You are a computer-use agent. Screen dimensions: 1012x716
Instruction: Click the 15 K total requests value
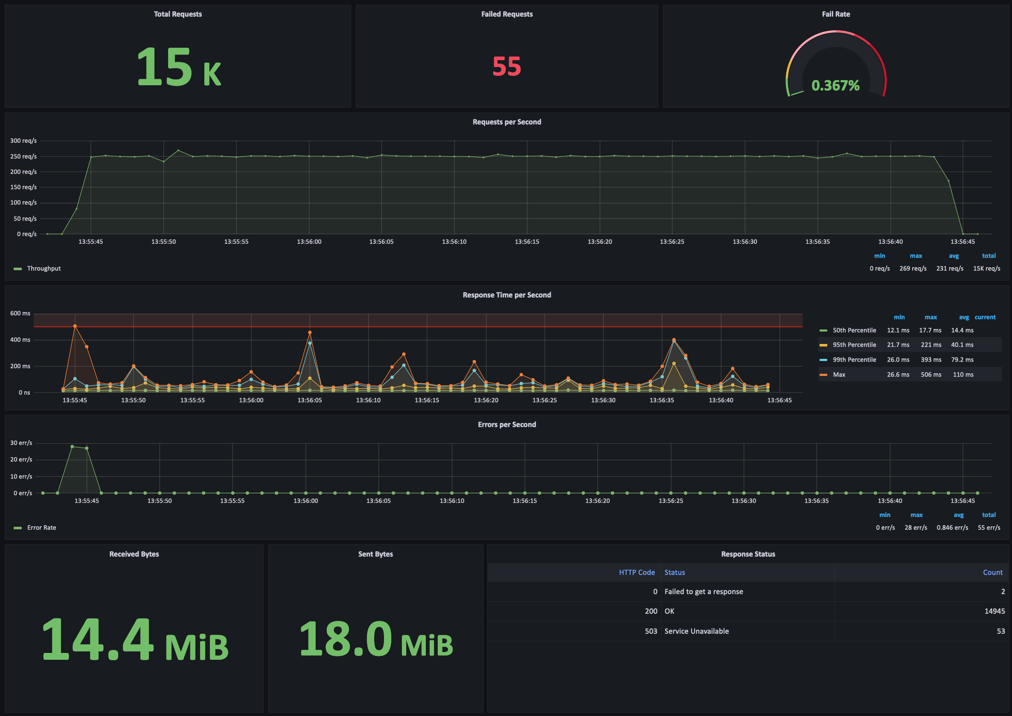click(x=179, y=66)
